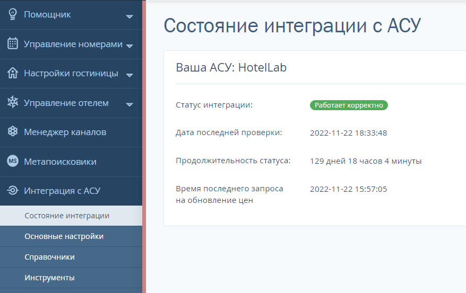
Task: Open the Инструменты submenu item
Action: point(49,278)
